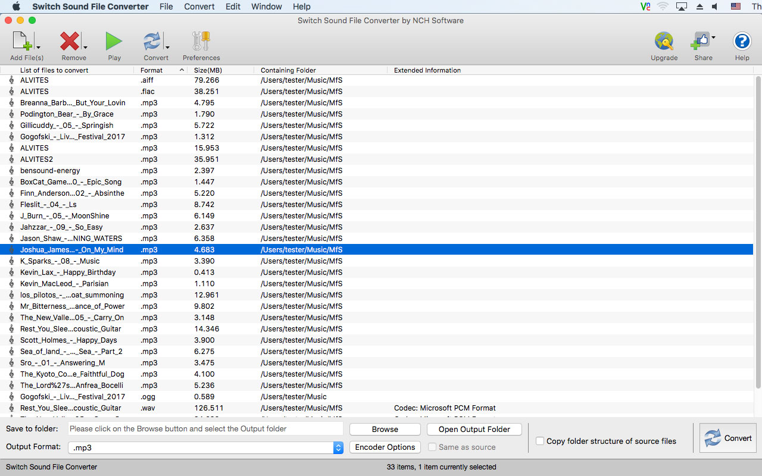Open Encoder Options

pos(385,447)
